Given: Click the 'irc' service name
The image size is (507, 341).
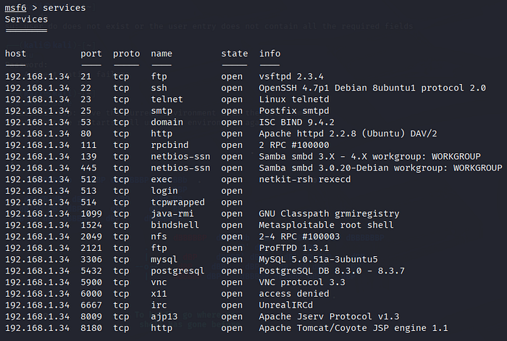Looking at the screenshot, I should point(159,305).
